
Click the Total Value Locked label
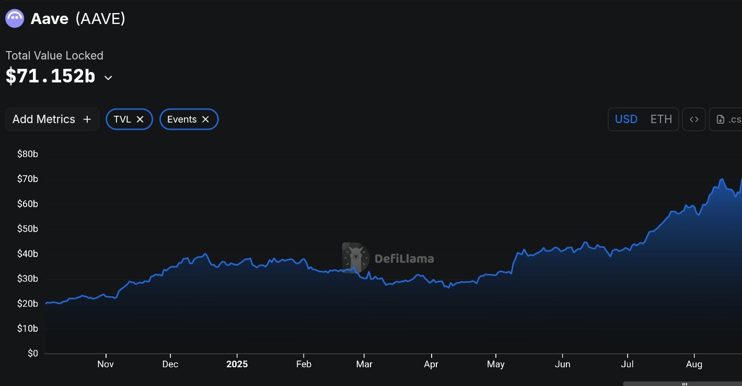[x=54, y=55]
